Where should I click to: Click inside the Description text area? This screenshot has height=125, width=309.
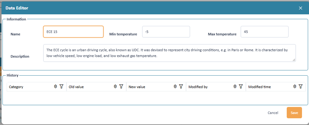tap(170, 53)
